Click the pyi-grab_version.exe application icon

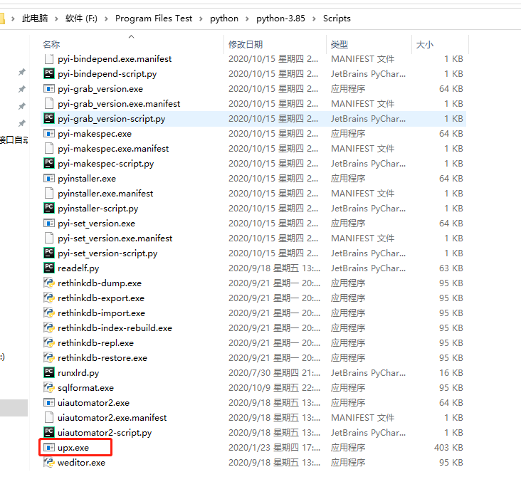[x=49, y=88]
